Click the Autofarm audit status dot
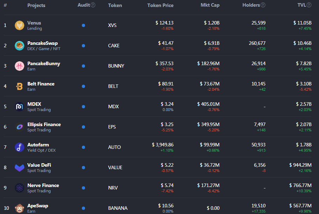319x214 pixels. (83, 147)
